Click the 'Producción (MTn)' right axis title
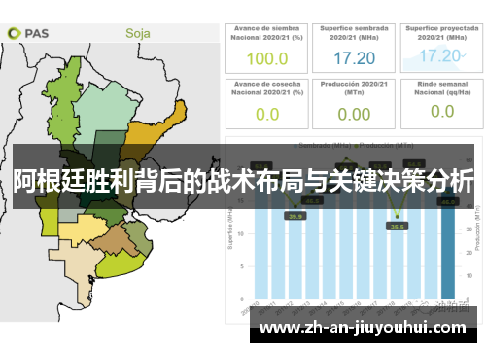The width and height of the screenshot is (486, 352). (x=477, y=228)
